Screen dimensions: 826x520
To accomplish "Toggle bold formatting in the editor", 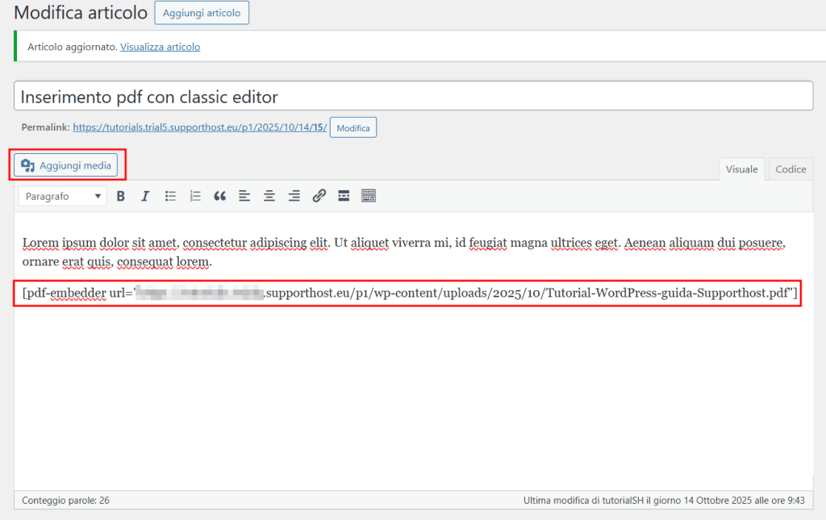I will [120, 195].
